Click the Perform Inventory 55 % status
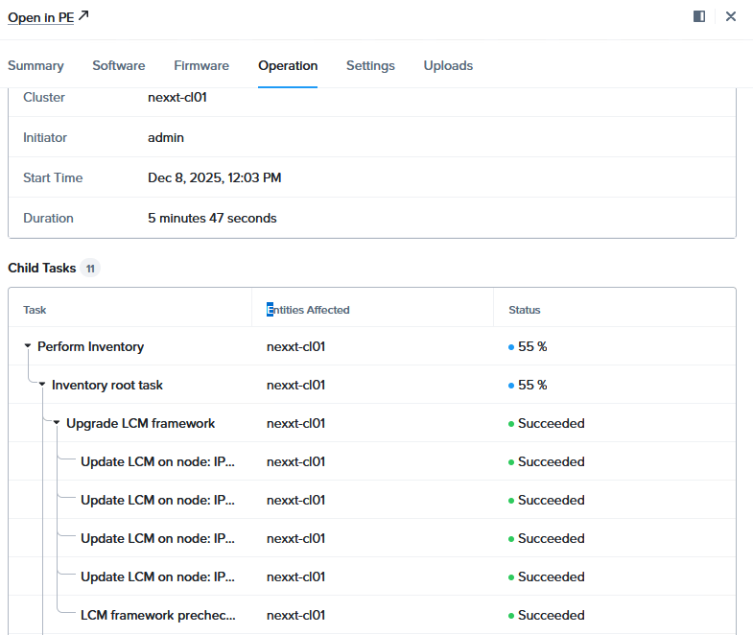This screenshot has width=753, height=635. (531, 346)
